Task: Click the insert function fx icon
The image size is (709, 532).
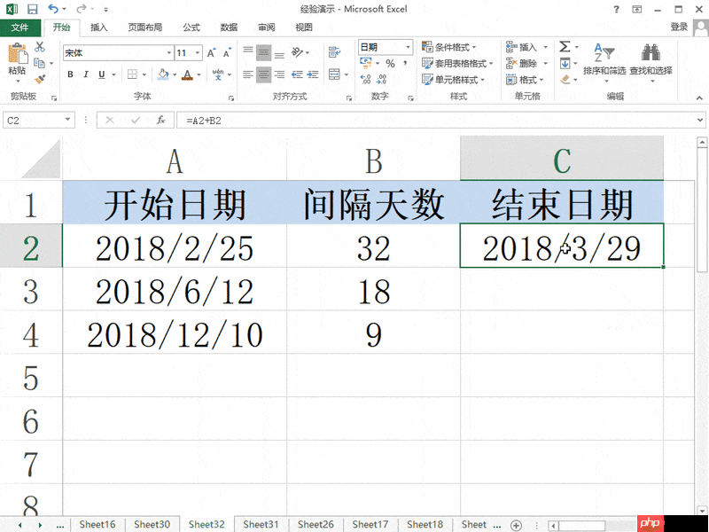Action: click(x=161, y=121)
